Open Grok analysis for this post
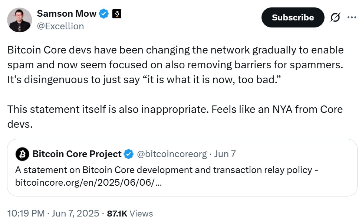The image size is (362, 218). coord(336,17)
